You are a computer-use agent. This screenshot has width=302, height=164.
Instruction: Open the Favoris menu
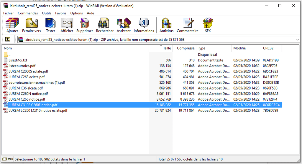pos(61,13)
